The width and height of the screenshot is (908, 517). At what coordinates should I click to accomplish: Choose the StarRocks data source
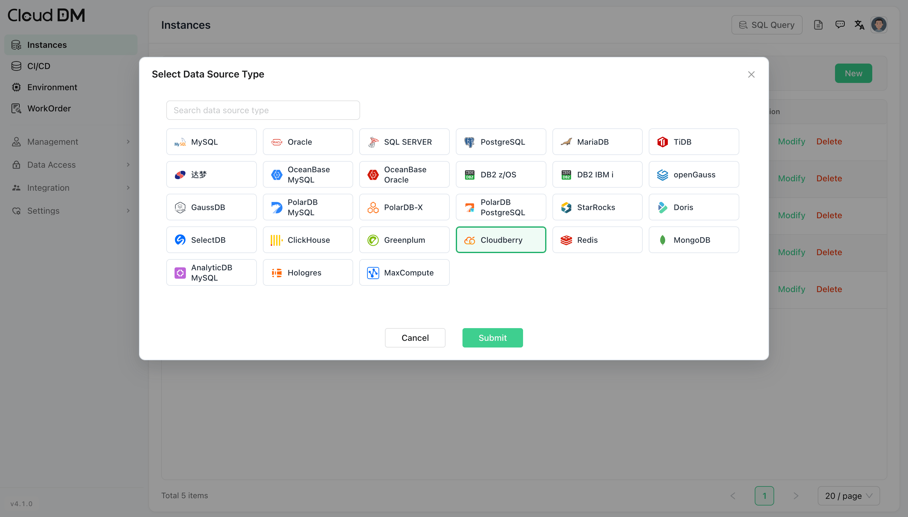click(598, 207)
